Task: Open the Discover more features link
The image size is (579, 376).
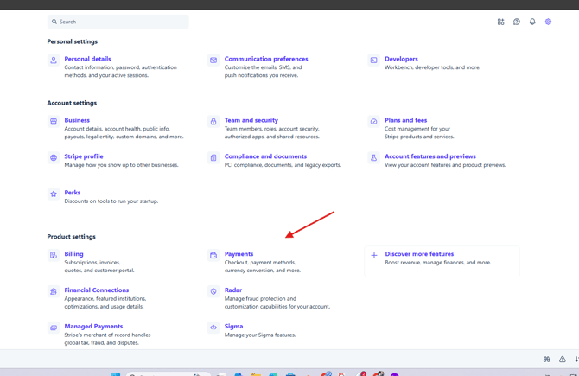Action: 419,254
